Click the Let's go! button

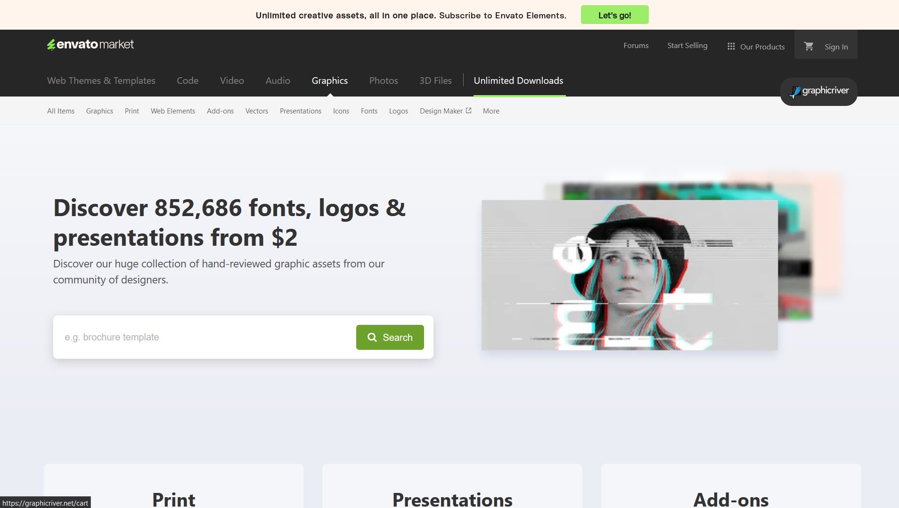coord(614,15)
